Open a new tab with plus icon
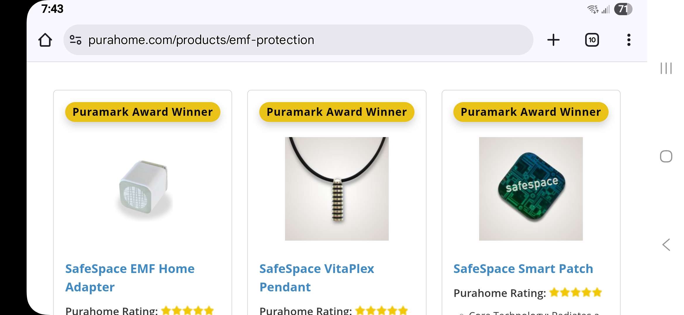This screenshot has height=315, width=684. click(x=553, y=40)
